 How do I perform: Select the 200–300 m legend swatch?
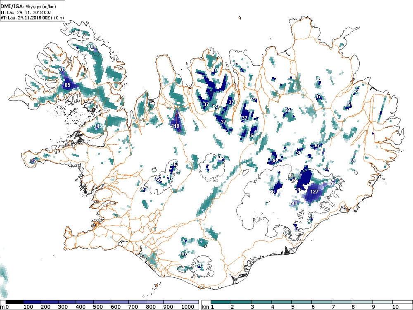[x=50, y=302]
